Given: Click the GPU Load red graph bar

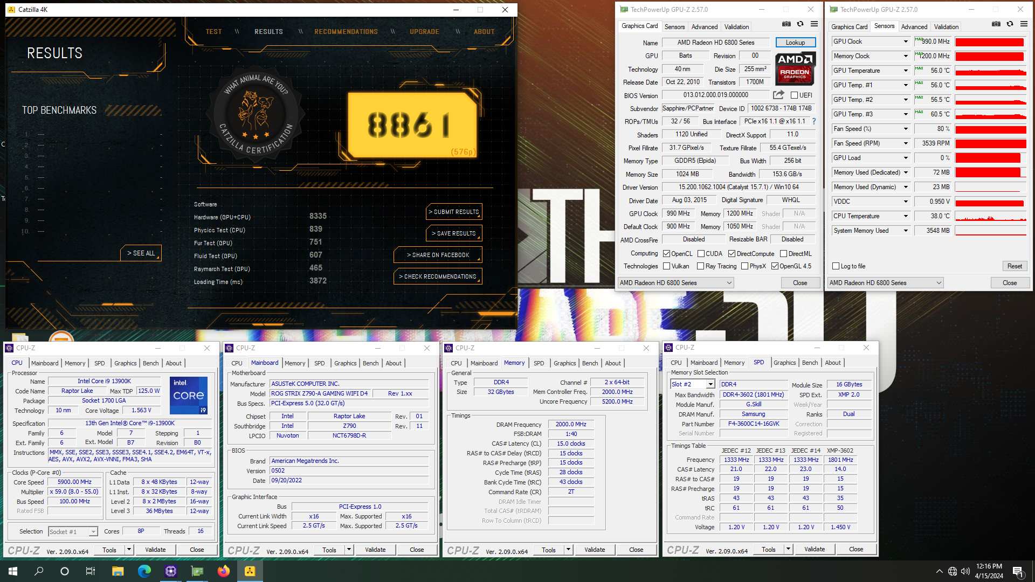Looking at the screenshot, I should point(991,158).
